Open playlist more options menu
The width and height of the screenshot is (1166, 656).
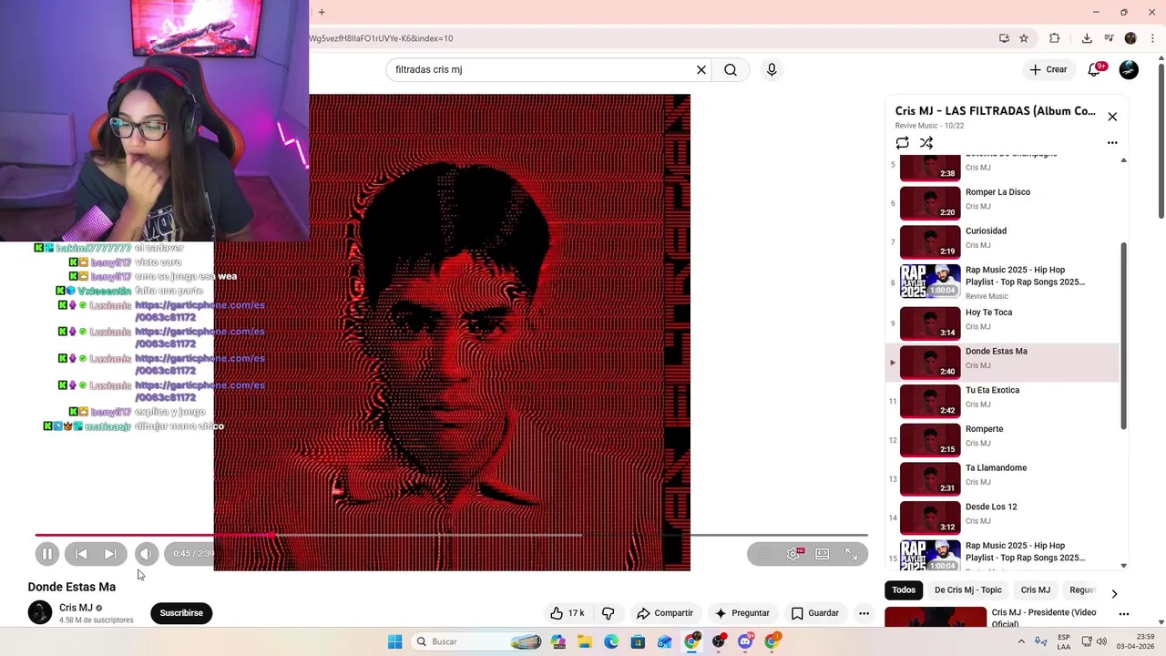[1112, 143]
